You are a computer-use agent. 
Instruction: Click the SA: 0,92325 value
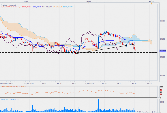pyautogui.click(x=57, y=7)
